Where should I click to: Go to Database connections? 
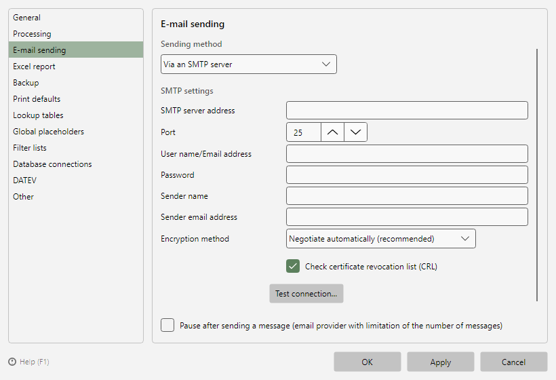[76, 164]
